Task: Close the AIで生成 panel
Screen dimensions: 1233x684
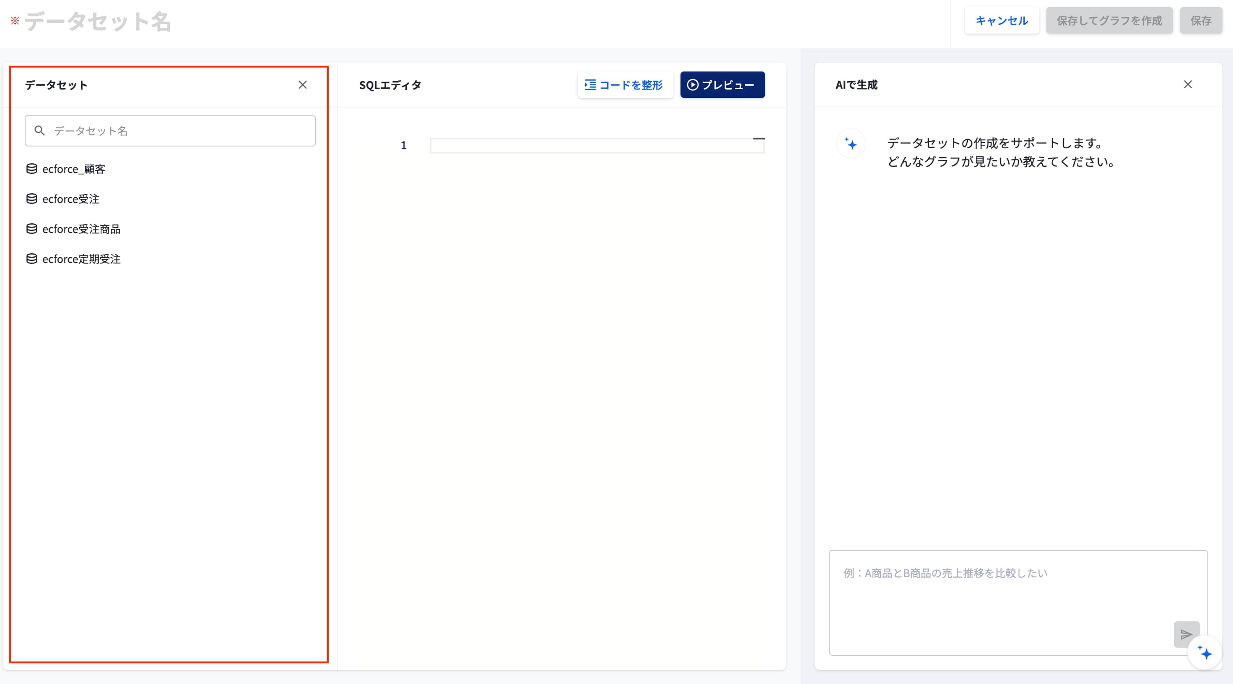Action: point(1188,84)
